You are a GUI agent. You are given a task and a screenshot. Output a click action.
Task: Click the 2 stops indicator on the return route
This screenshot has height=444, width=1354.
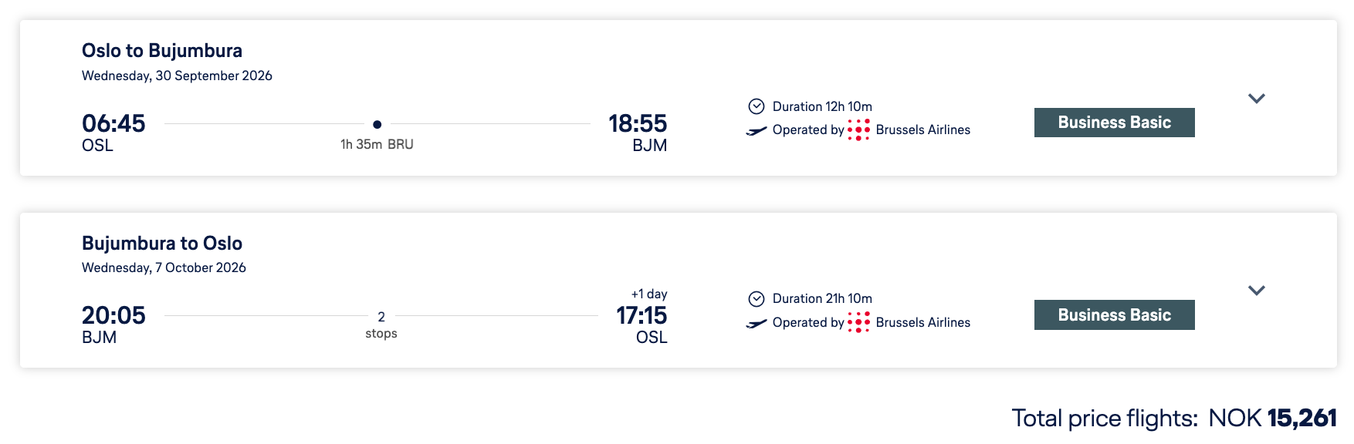(381, 325)
